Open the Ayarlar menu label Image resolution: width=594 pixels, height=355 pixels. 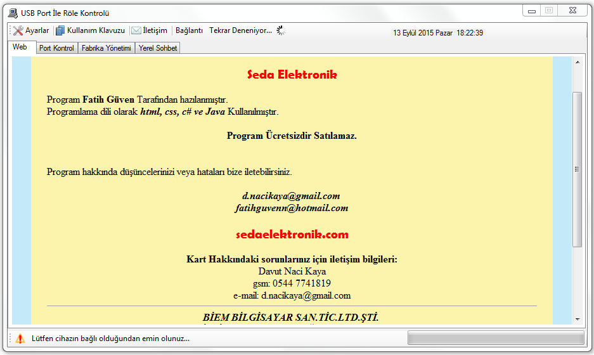pos(37,30)
